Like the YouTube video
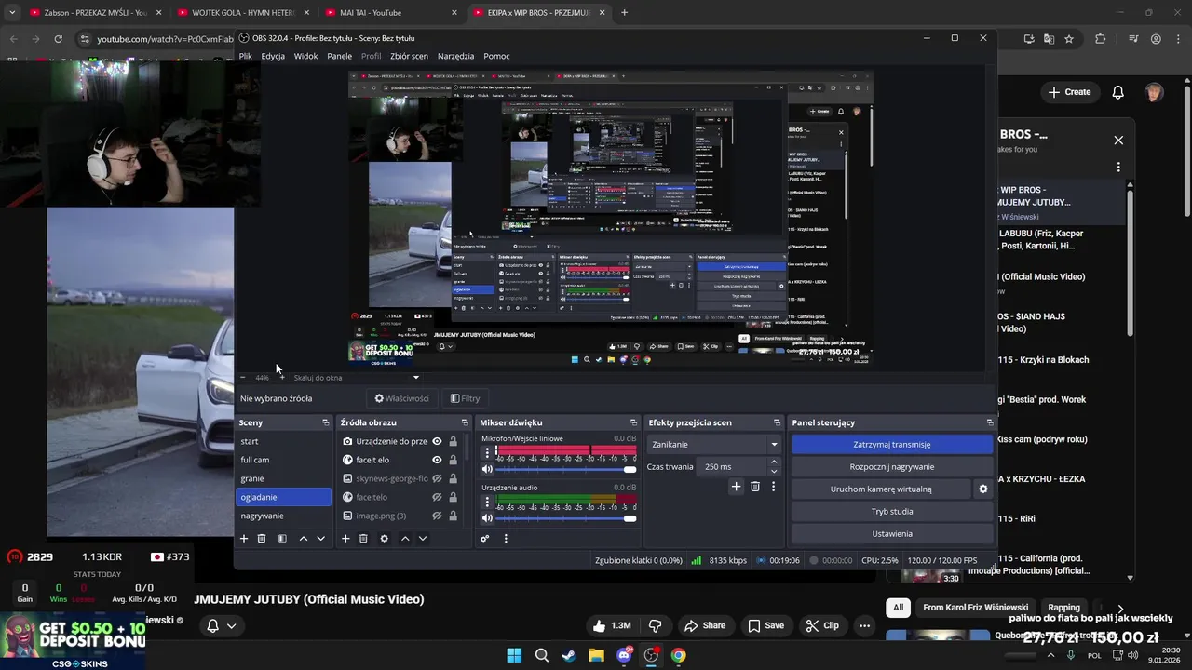The image size is (1192, 670). [x=612, y=625]
